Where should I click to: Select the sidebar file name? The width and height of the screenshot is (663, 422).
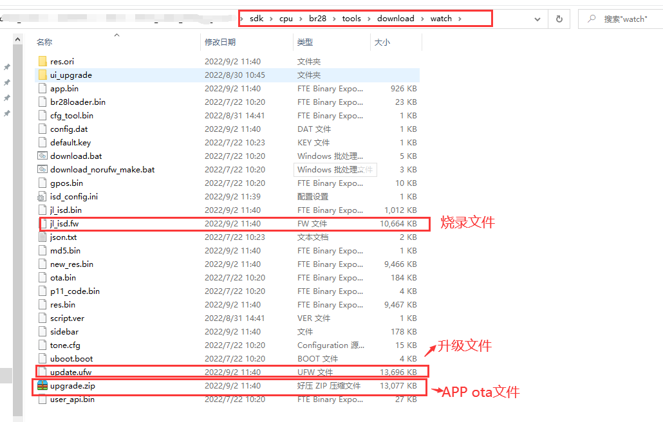pos(64,331)
